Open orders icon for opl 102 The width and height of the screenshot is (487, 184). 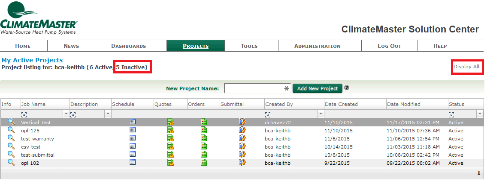coord(203,162)
